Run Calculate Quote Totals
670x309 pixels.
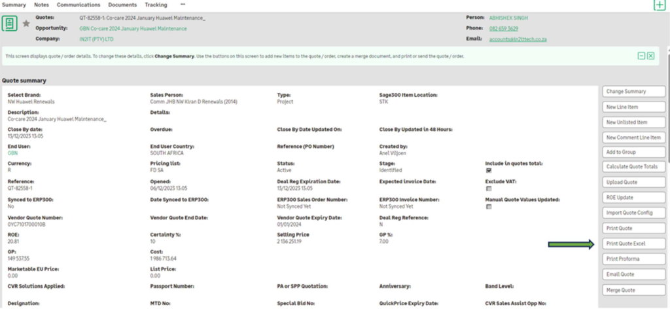tap(633, 167)
